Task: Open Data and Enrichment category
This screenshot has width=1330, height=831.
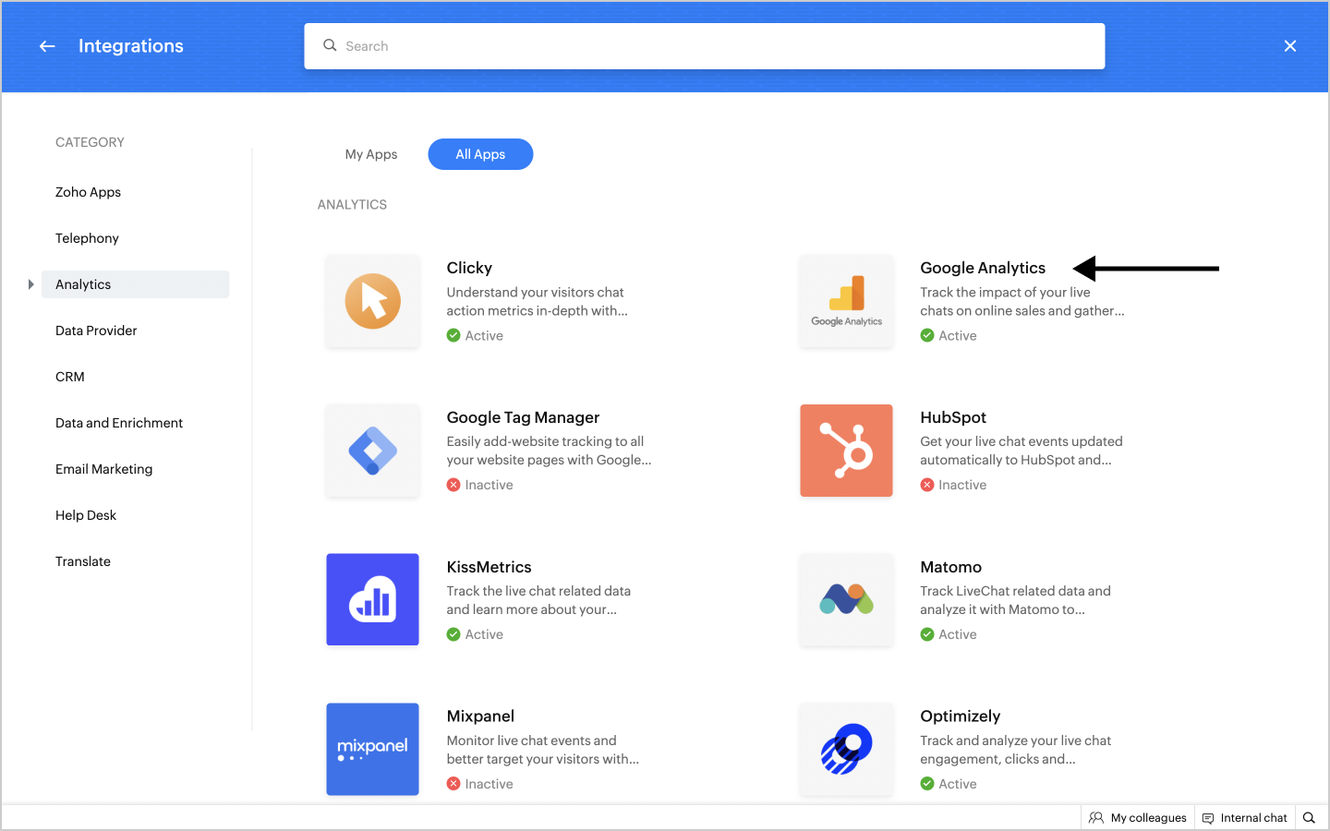Action: [x=119, y=423]
